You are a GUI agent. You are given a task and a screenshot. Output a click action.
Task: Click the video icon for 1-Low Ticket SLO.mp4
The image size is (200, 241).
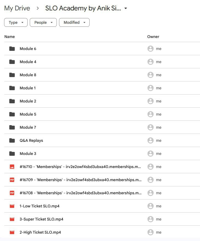pos(12,206)
